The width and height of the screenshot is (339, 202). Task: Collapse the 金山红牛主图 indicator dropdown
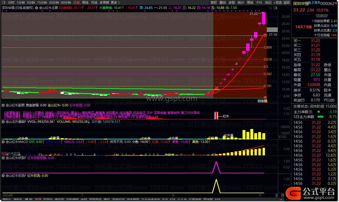(x=36, y=8)
